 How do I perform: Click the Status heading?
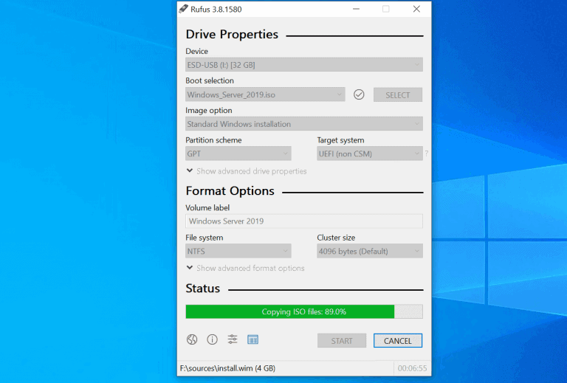[202, 289]
